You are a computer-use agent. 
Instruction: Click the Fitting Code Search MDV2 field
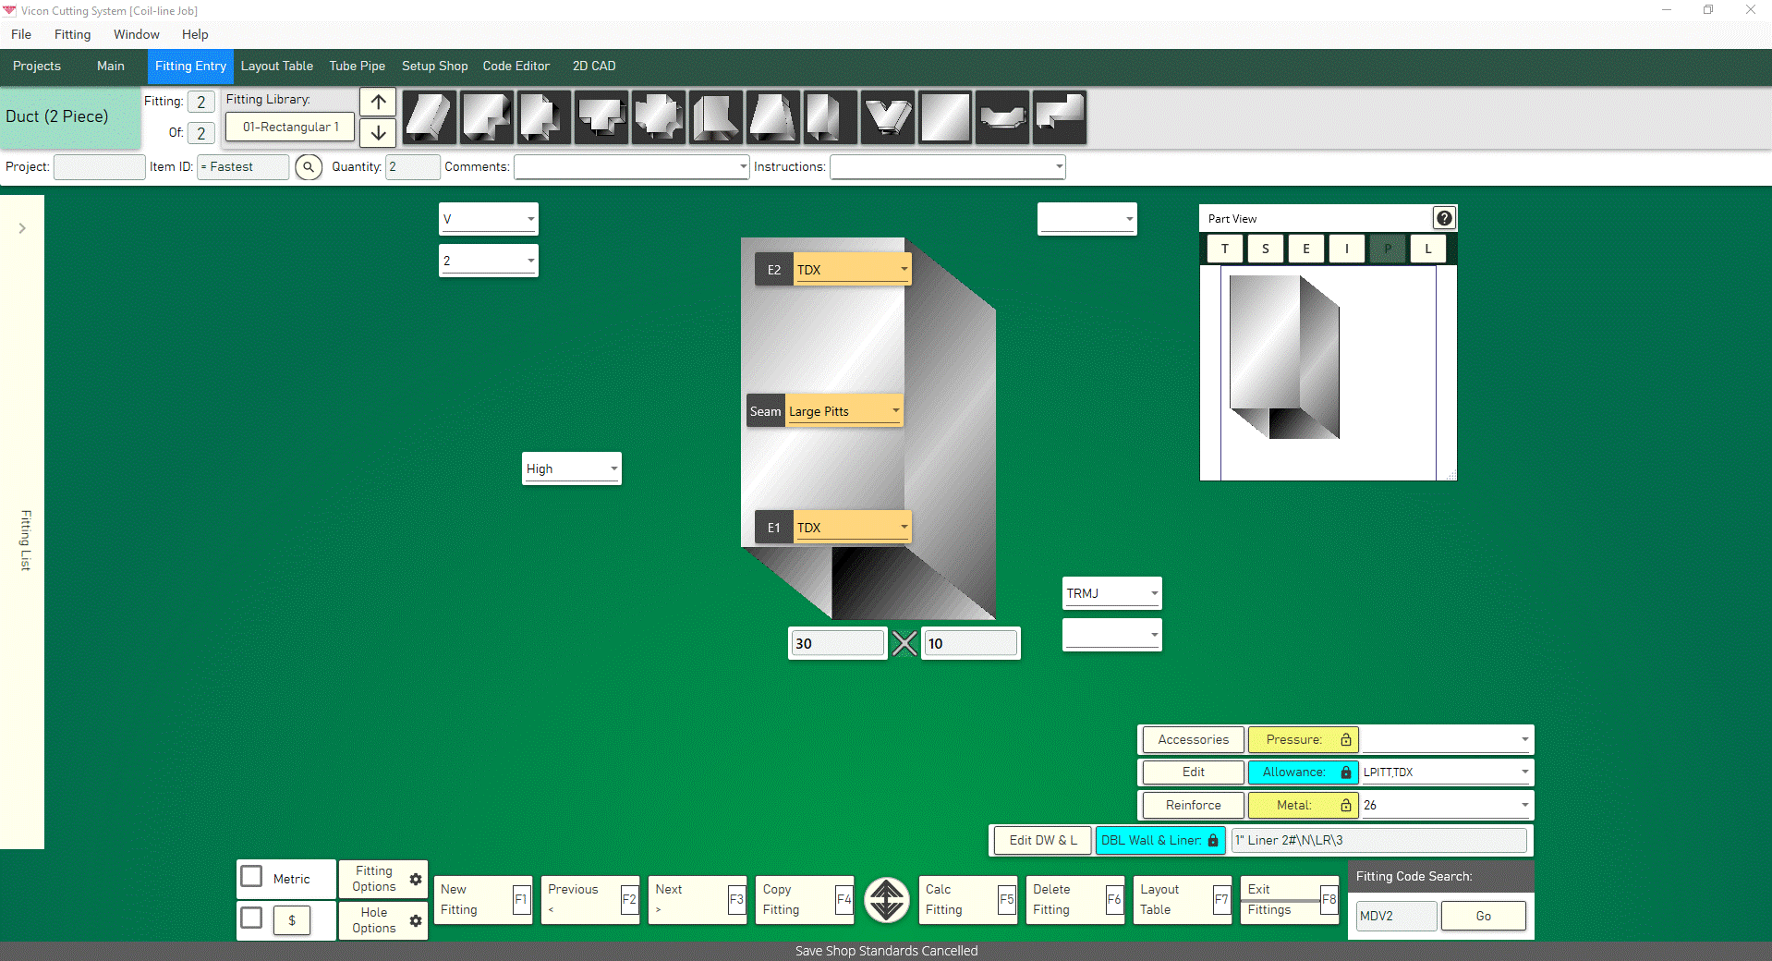click(x=1396, y=916)
